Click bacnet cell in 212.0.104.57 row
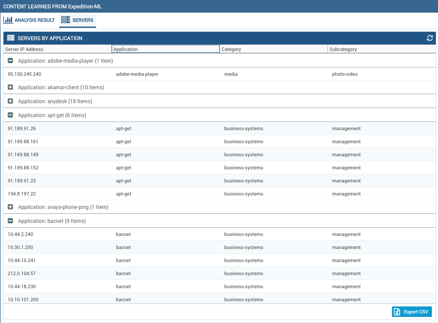438x323 pixels. [x=123, y=273]
